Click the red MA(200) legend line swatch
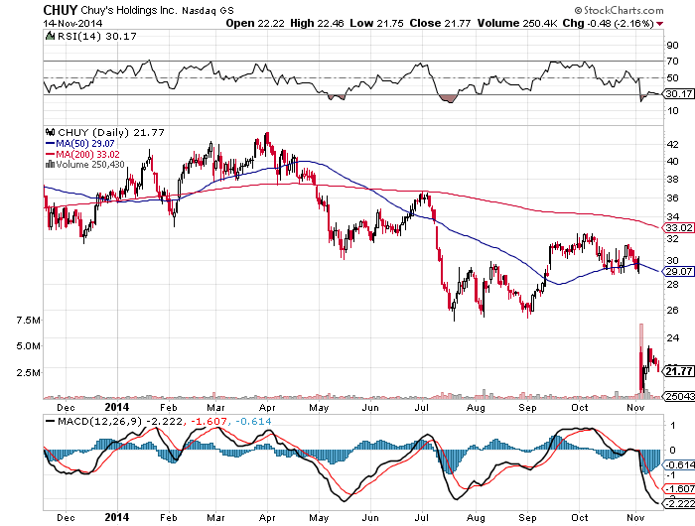The width and height of the screenshot is (695, 526). pos(50,154)
